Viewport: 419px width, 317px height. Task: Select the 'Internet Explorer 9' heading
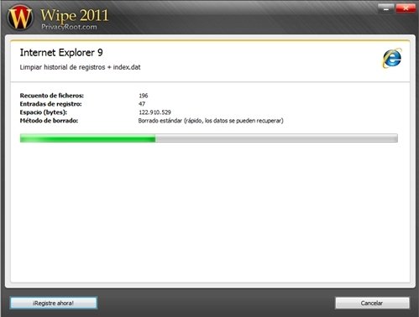(x=61, y=53)
